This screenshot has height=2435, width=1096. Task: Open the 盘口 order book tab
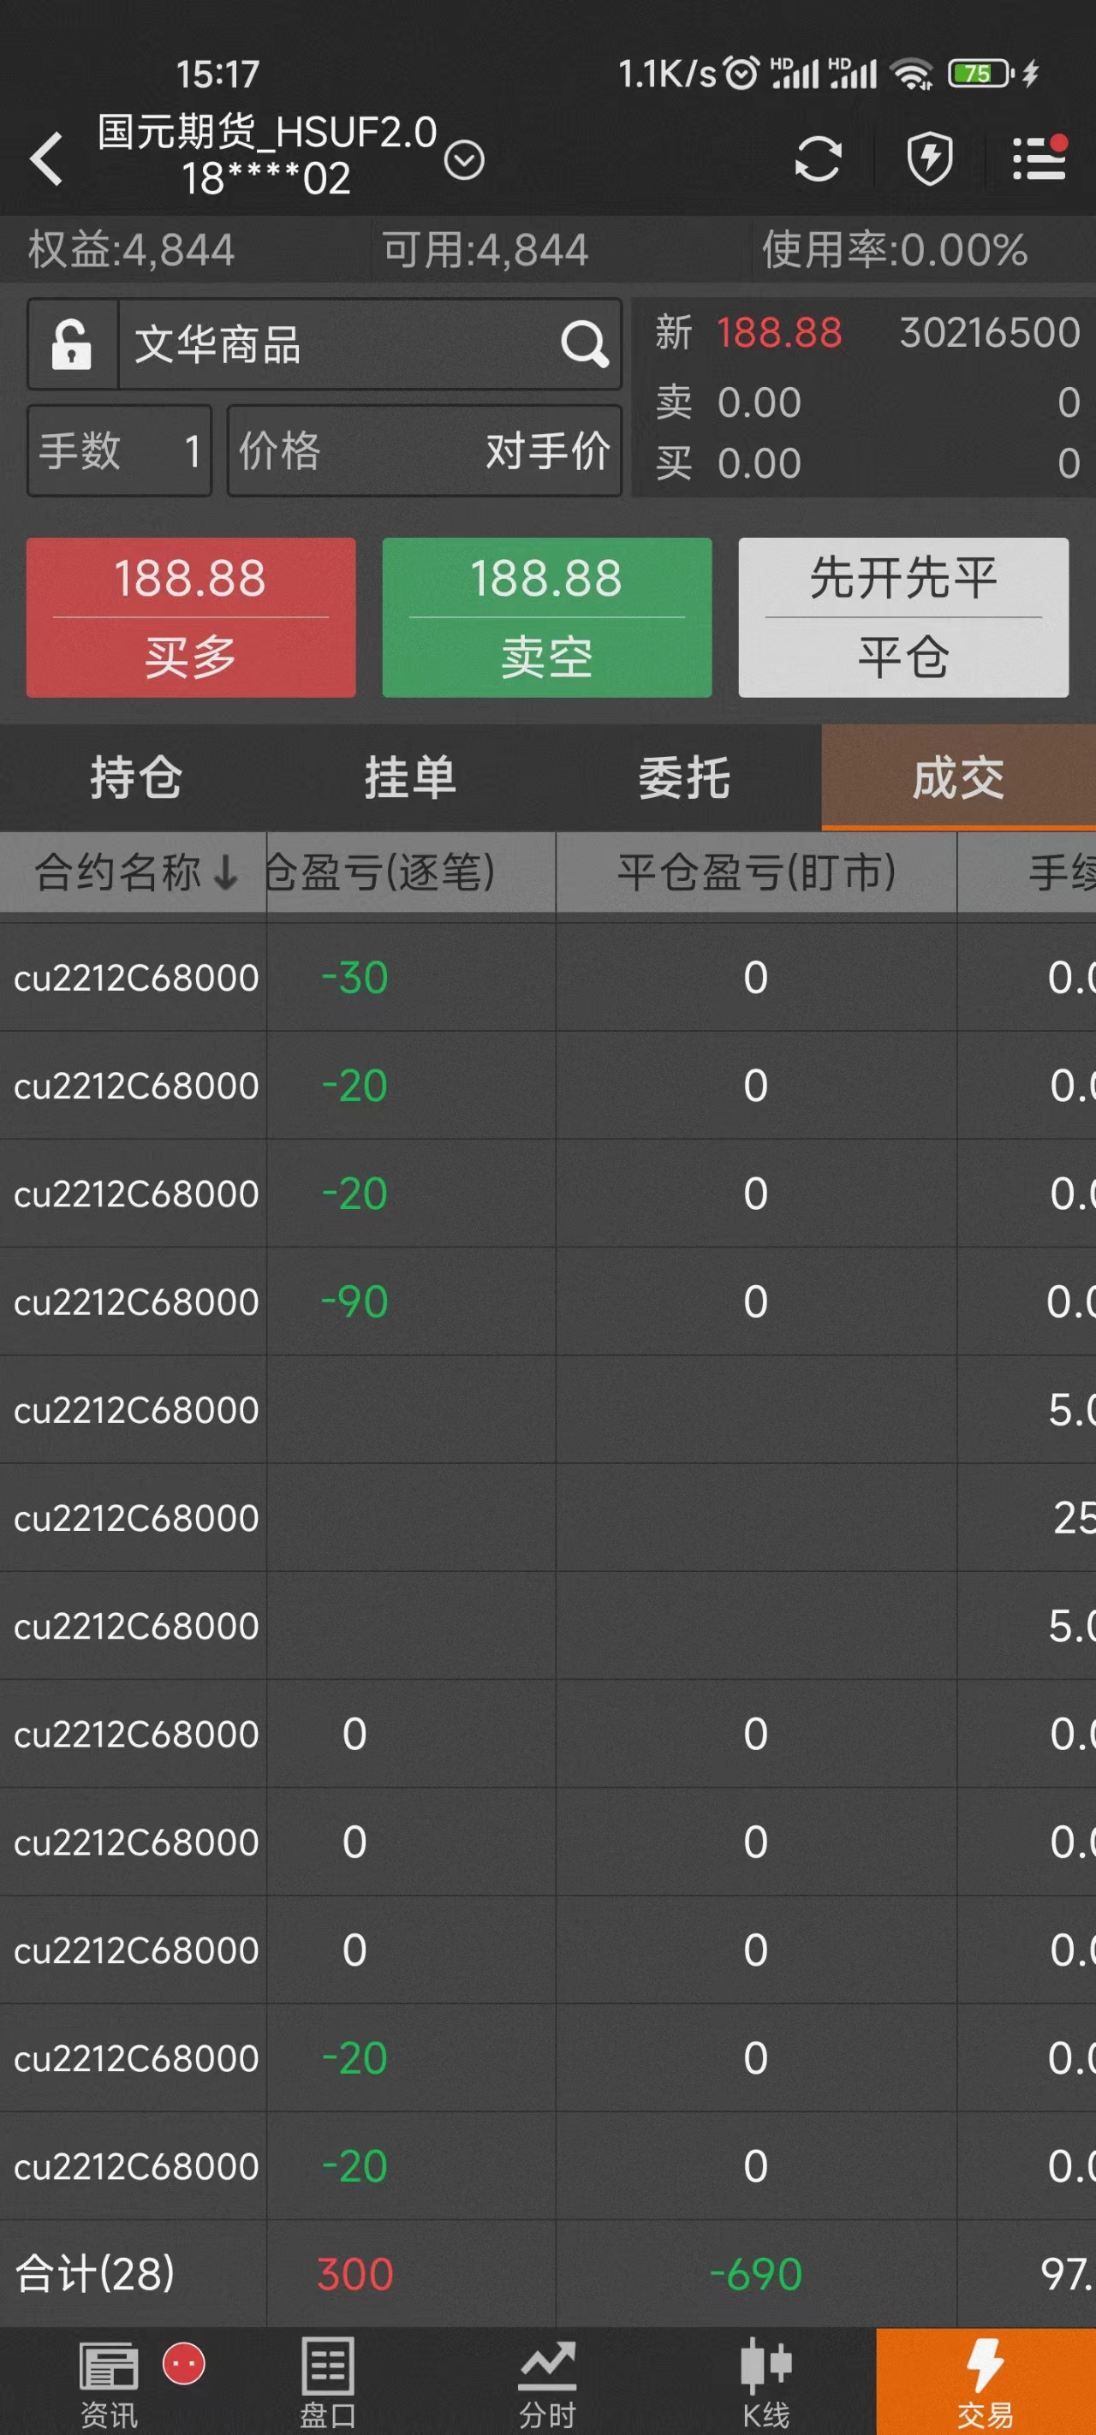328,2382
